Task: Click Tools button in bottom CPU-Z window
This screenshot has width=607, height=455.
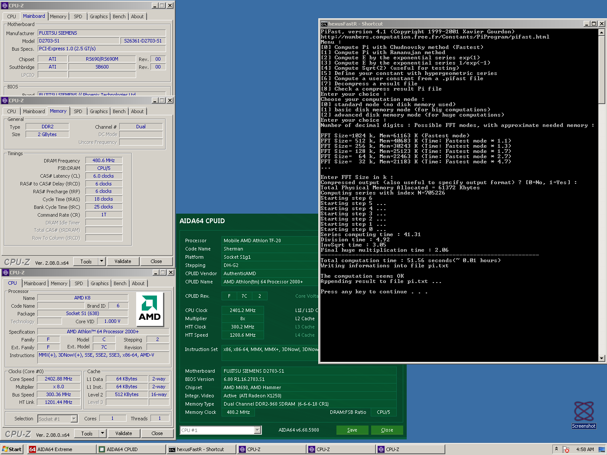Action: pyautogui.click(x=87, y=433)
